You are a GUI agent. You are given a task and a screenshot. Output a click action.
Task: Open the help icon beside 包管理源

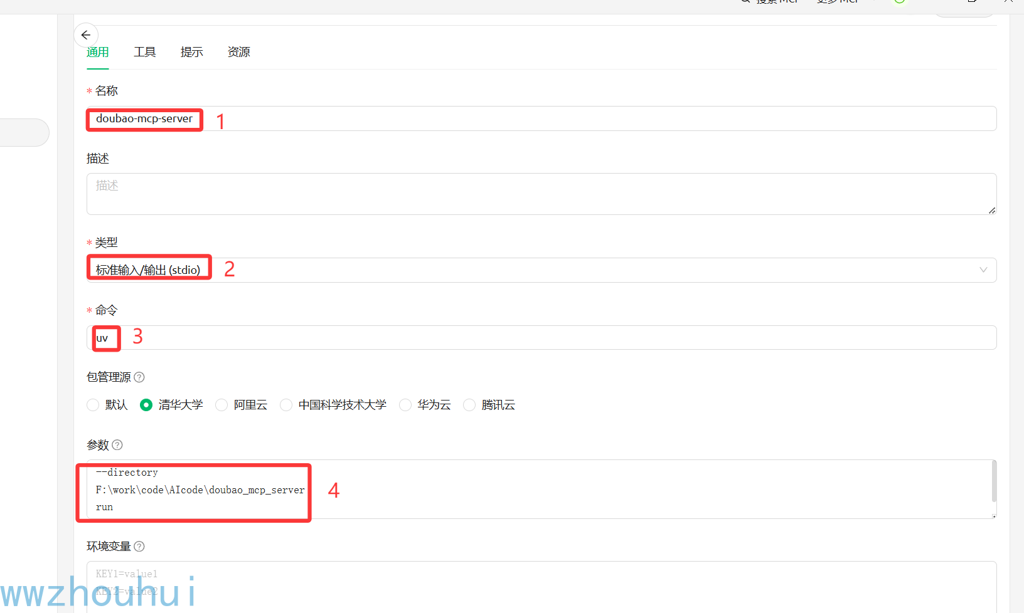[139, 377]
